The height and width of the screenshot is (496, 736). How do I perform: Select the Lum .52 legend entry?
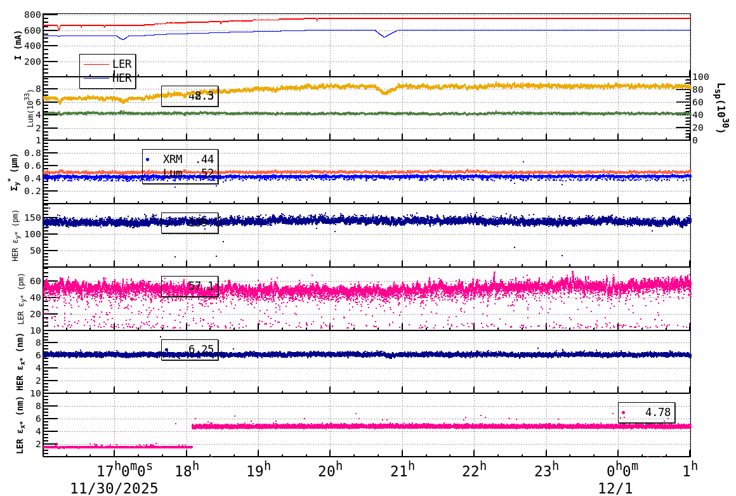click(188, 173)
